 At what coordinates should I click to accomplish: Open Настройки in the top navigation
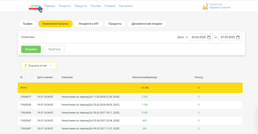point(126,6)
